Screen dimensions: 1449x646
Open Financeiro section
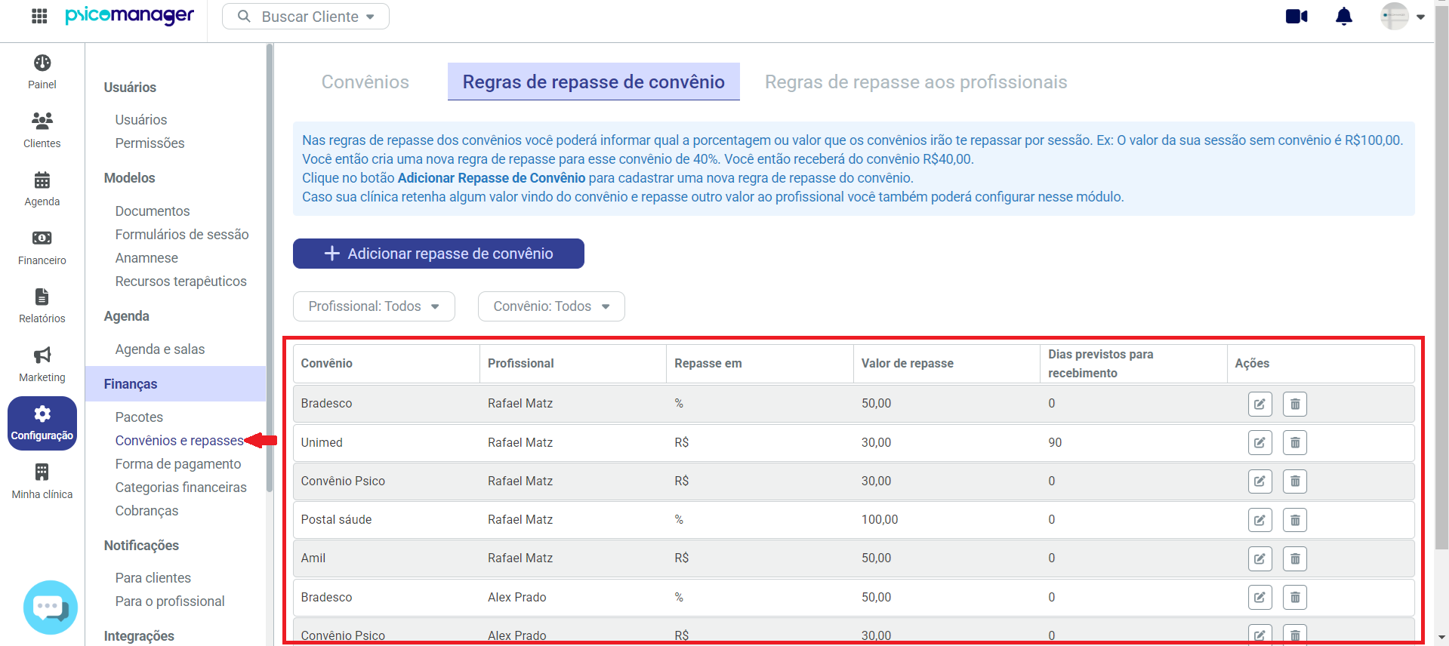[42, 248]
